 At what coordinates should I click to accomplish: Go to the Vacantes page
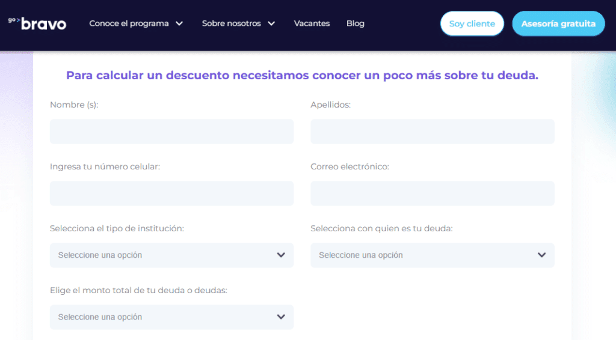click(x=312, y=23)
